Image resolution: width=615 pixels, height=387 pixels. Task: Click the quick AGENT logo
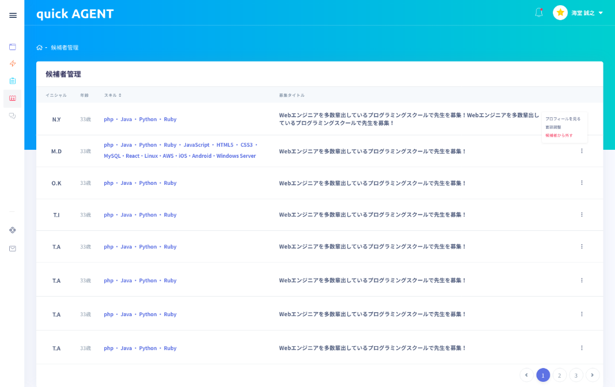pos(75,14)
